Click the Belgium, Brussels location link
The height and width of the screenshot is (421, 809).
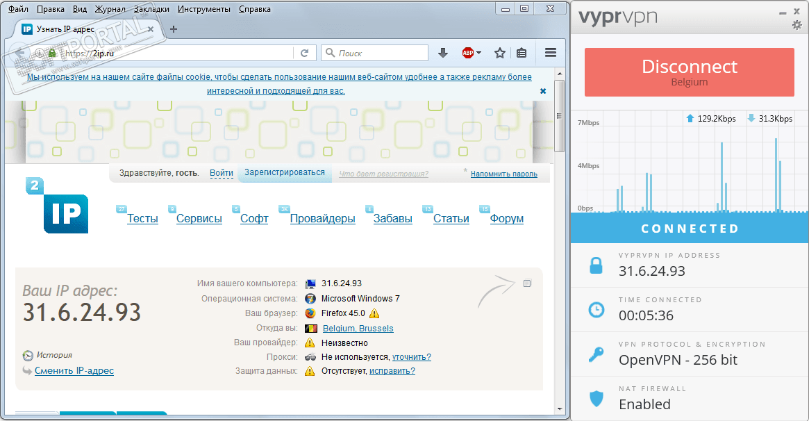click(358, 328)
